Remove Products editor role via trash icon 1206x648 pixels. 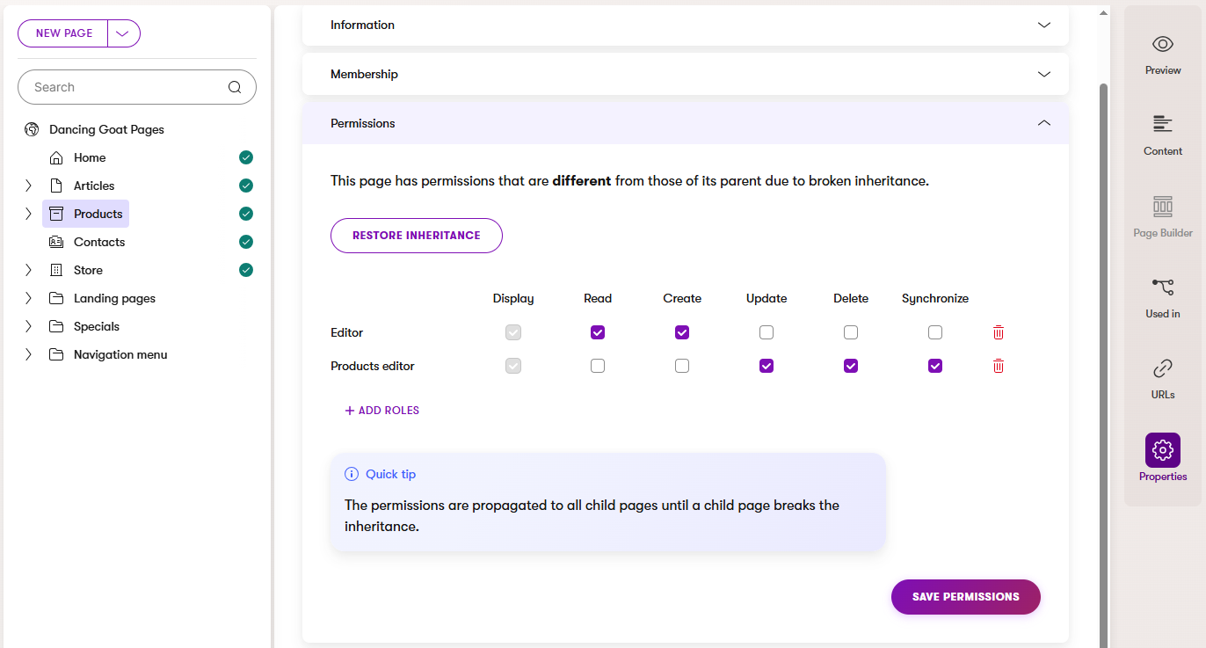999,366
